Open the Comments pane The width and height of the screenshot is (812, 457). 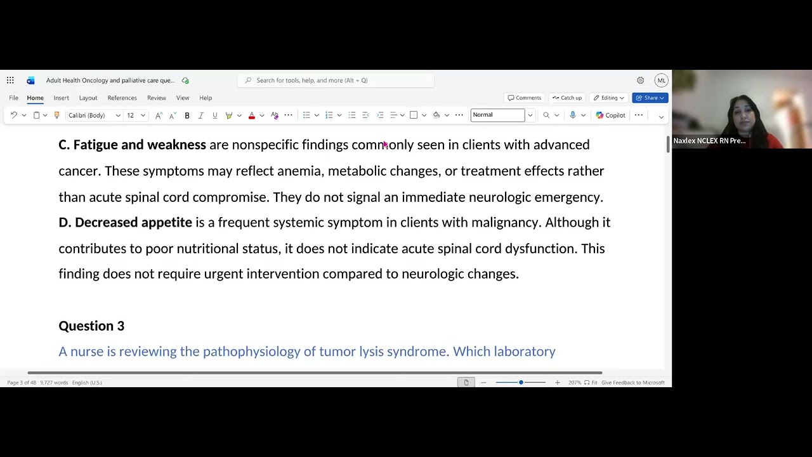pyautogui.click(x=525, y=98)
